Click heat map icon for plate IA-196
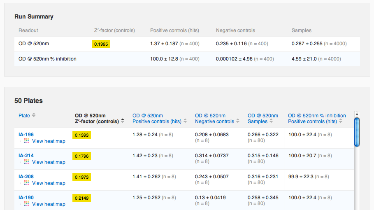The image size is (374, 210). [26, 141]
